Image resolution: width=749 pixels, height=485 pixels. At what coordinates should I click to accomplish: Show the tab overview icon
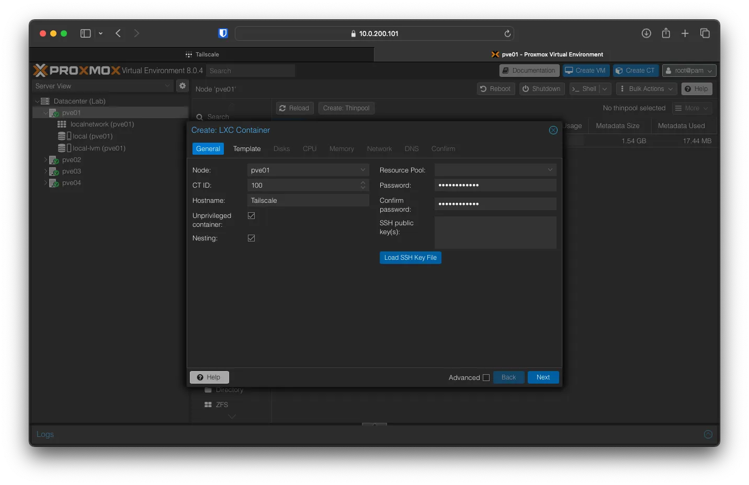pos(705,33)
